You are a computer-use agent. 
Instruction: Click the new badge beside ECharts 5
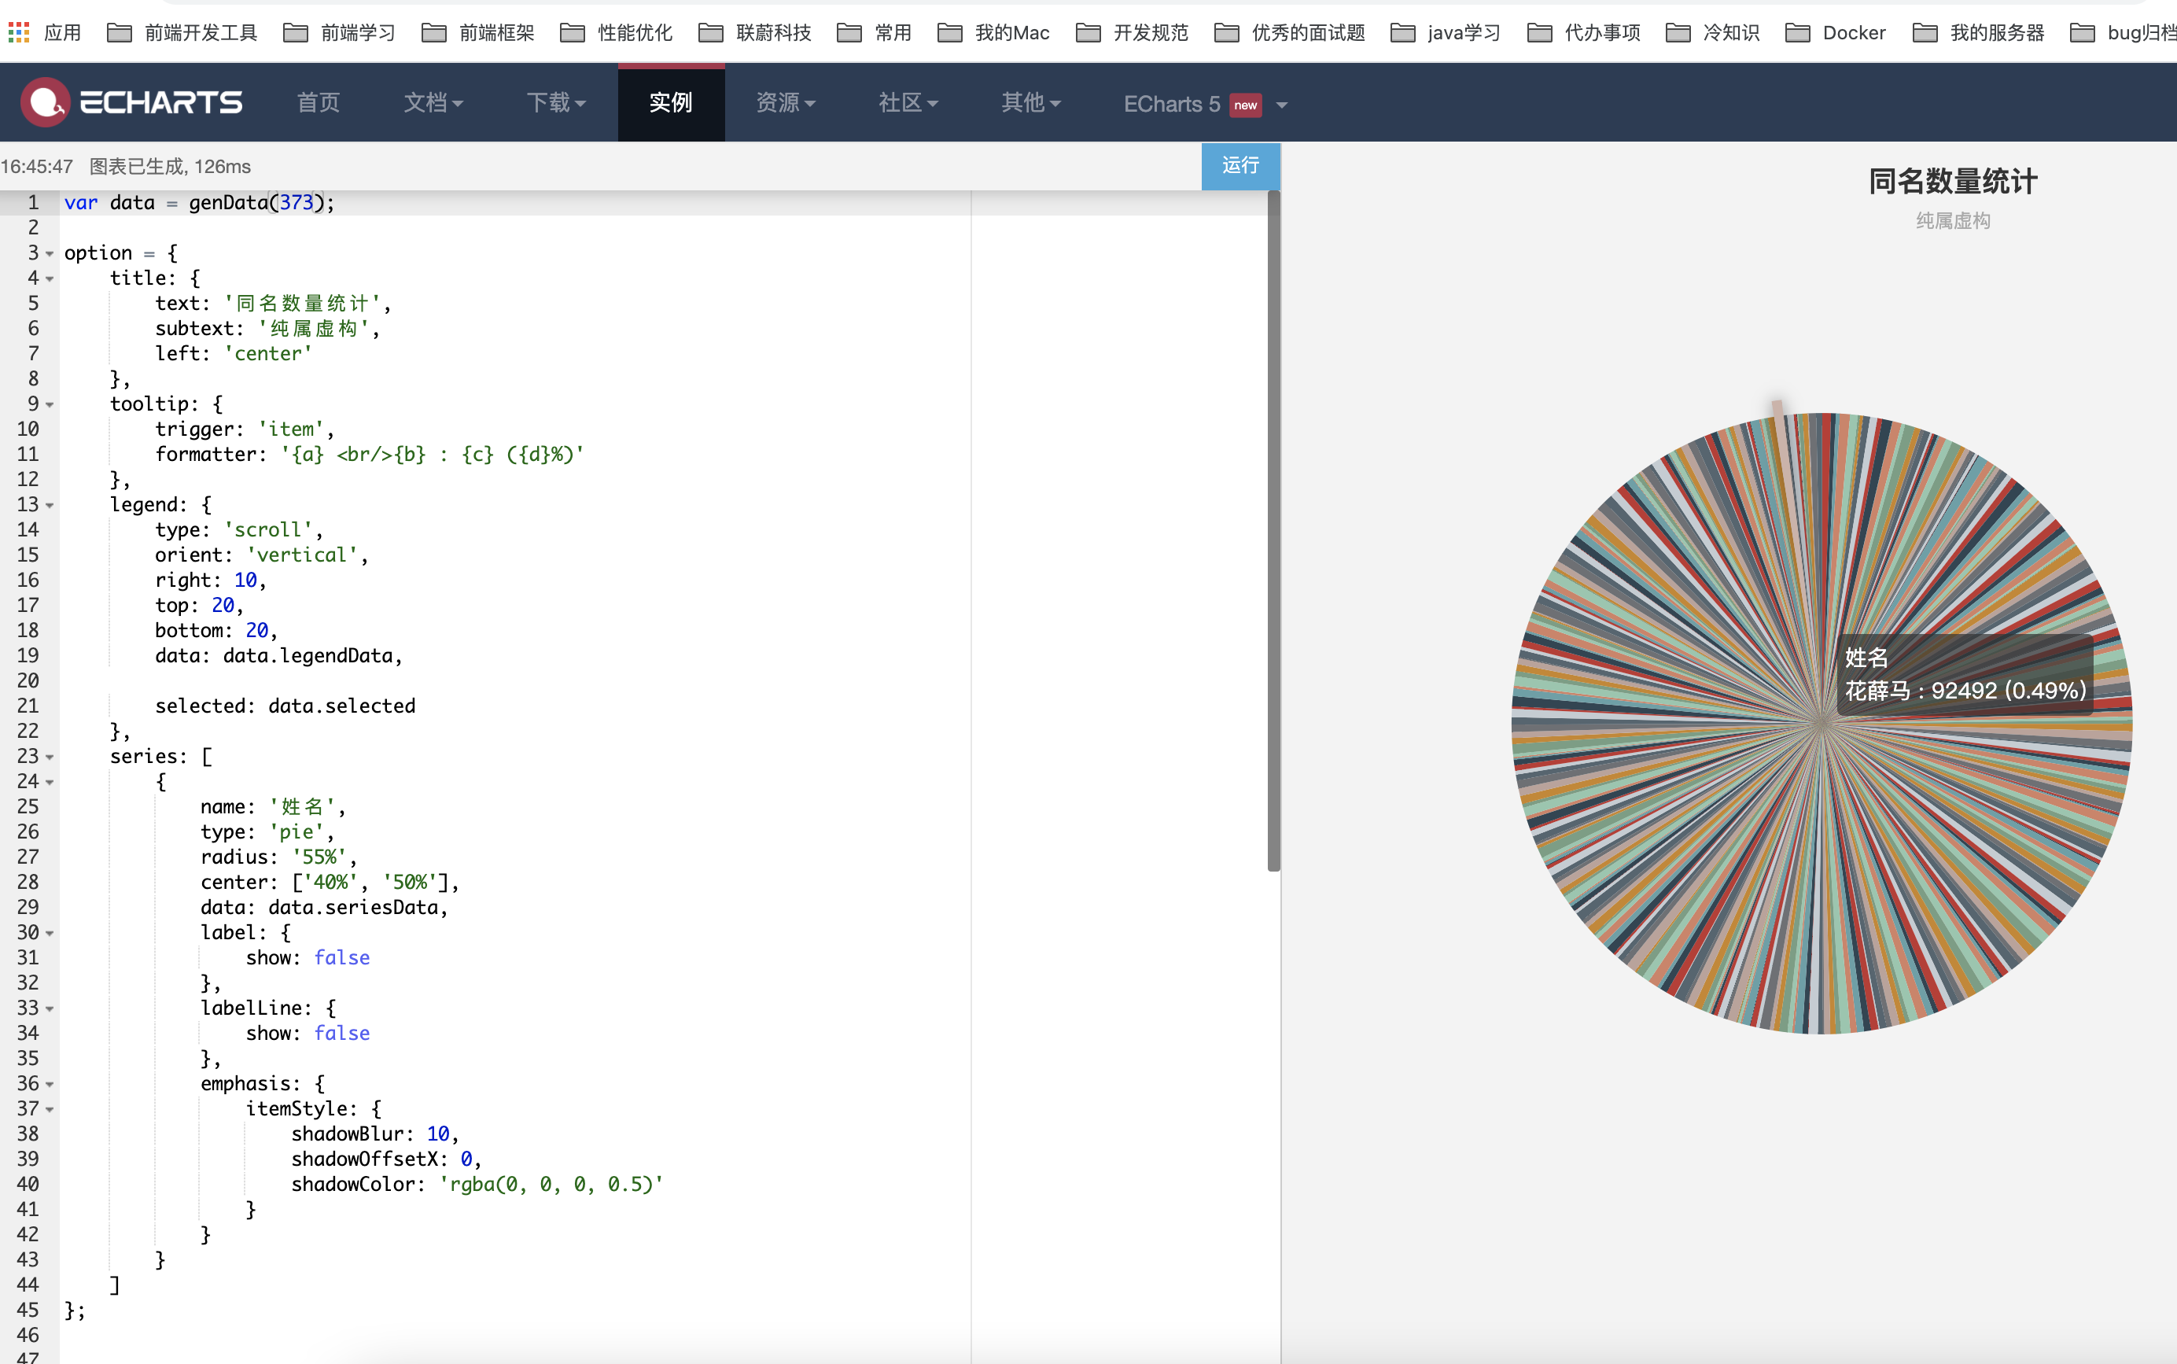click(x=1244, y=105)
